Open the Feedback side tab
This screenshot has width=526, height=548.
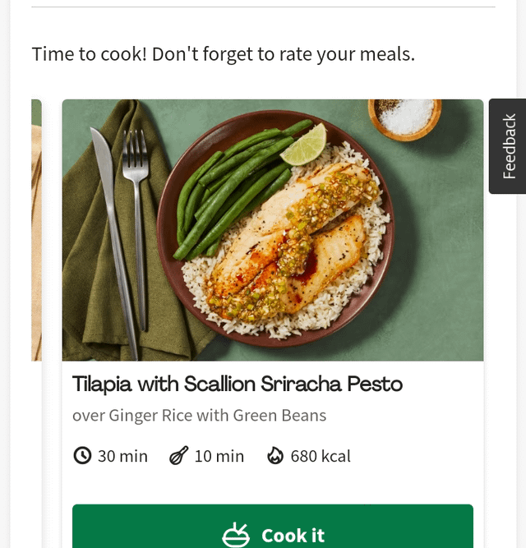[509, 146]
